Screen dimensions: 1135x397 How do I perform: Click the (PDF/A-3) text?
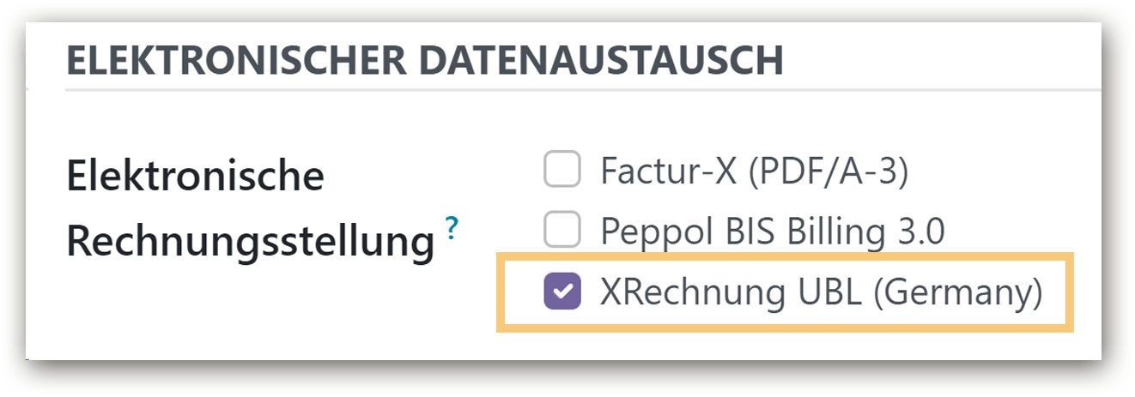coord(829,172)
